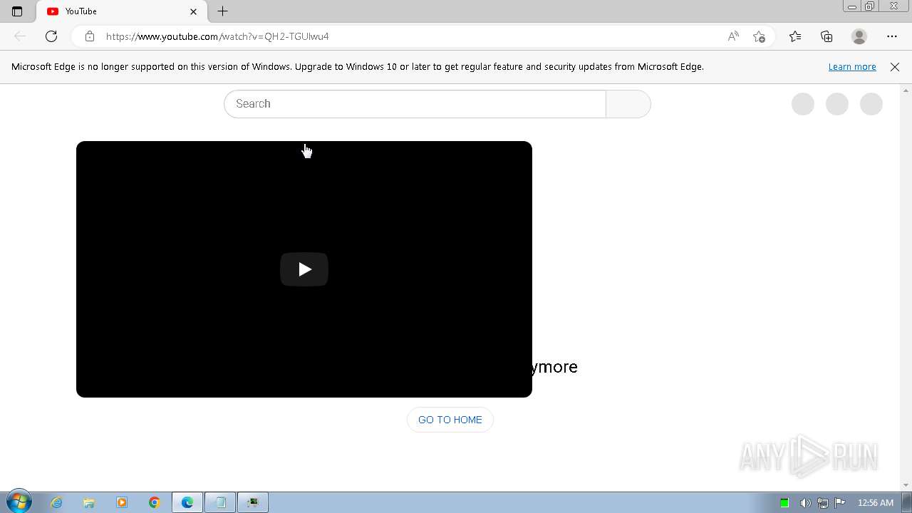Viewport: 912px width, 513px height.
Task: Dismiss the Edge unsupported notification bar
Action: coord(895,67)
